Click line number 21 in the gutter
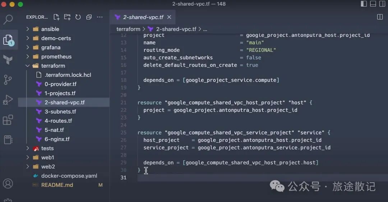The width and height of the screenshot is (388, 202). [123, 102]
